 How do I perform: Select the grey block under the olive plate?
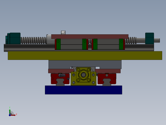tap(85, 63)
